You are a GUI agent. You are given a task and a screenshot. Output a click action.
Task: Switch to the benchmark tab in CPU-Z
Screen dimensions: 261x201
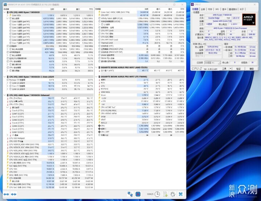(233, 9)
